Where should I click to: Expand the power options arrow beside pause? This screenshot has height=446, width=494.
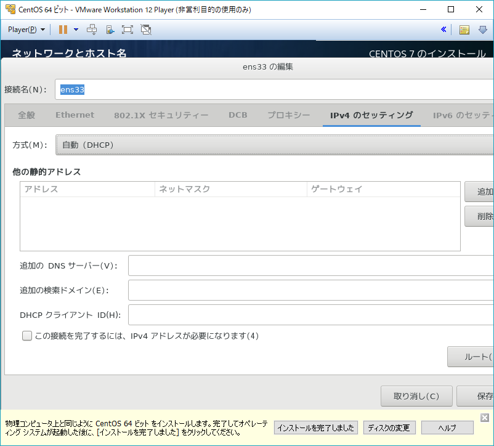point(76,30)
